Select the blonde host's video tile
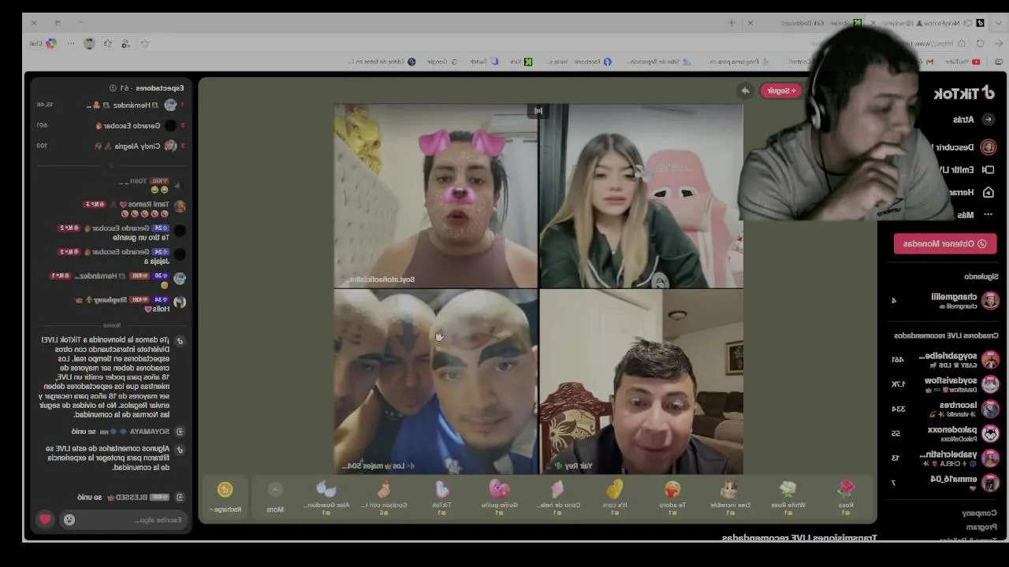The height and width of the screenshot is (567, 1009). click(x=641, y=195)
